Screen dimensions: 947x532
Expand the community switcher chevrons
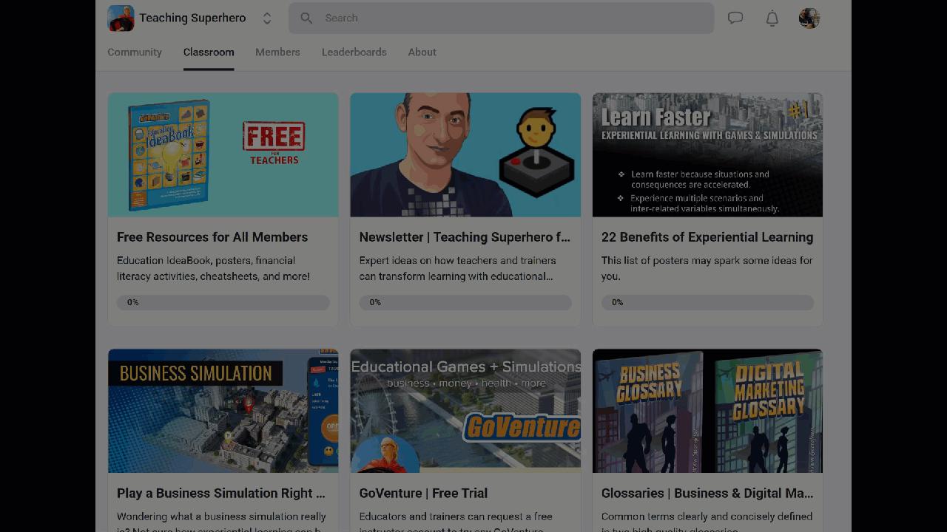tap(267, 18)
